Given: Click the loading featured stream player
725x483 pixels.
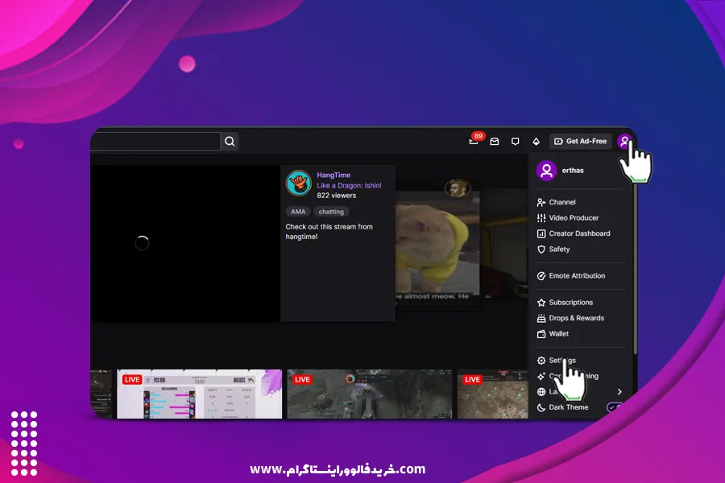Looking at the screenshot, I should click(185, 243).
